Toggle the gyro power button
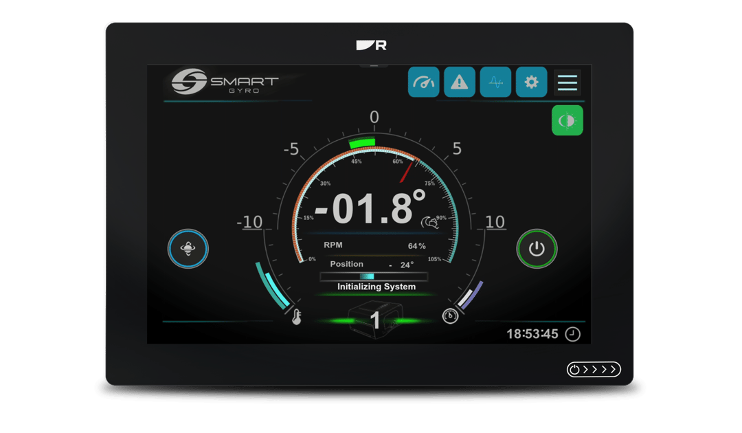The height and width of the screenshot is (433, 742). tap(536, 249)
